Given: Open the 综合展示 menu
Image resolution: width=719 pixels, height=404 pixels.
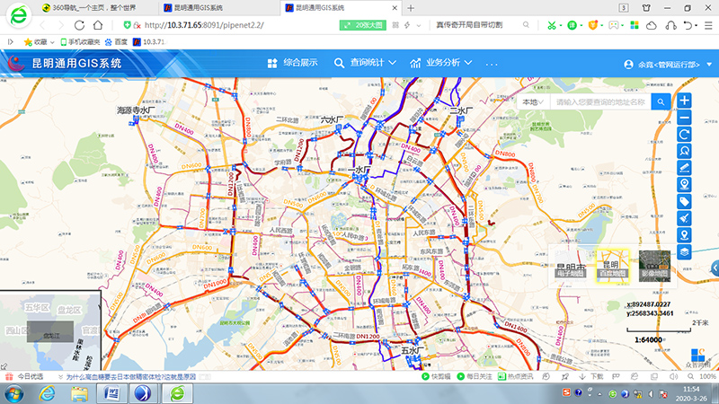Looking at the screenshot, I should point(293,63).
